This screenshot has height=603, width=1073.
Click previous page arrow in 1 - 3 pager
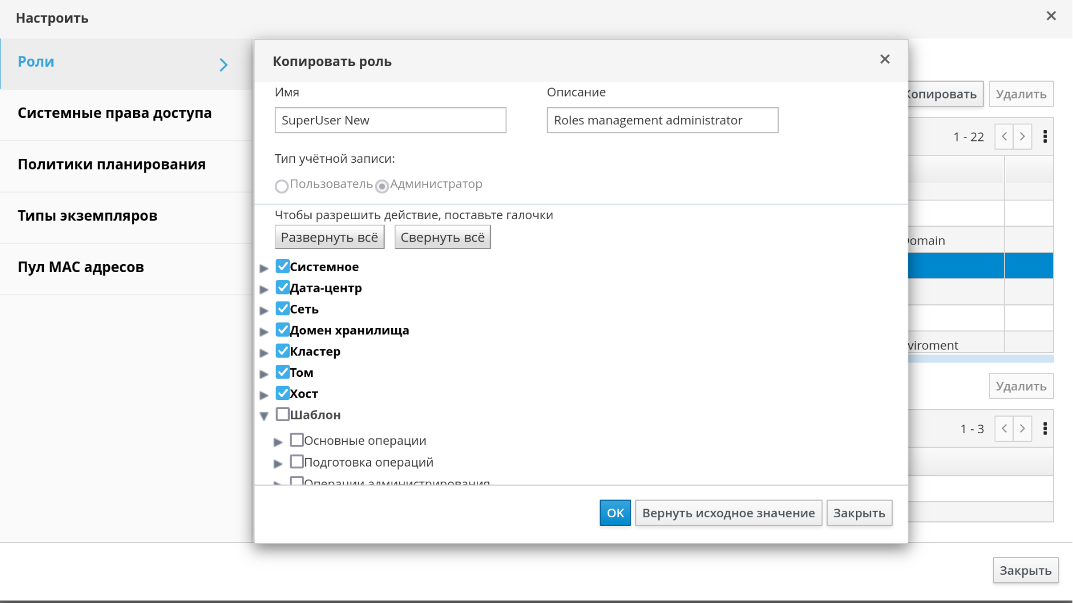coord(1004,429)
